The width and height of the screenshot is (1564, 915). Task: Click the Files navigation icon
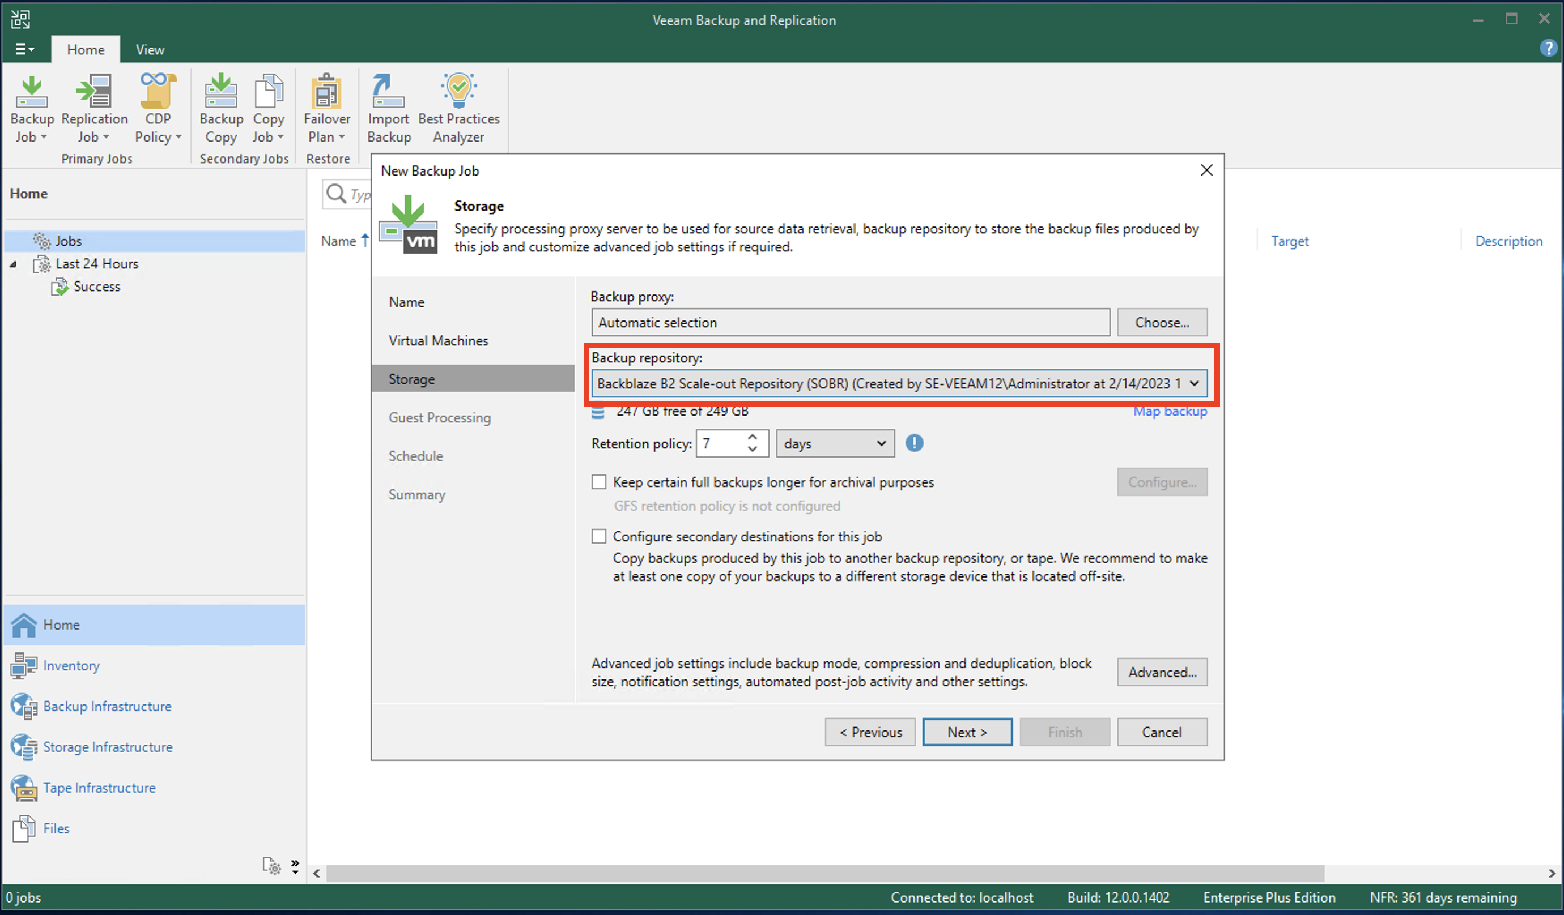coord(24,828)
